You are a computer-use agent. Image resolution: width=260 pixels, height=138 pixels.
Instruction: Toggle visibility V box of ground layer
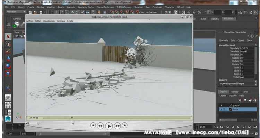[x=221, y=105]
